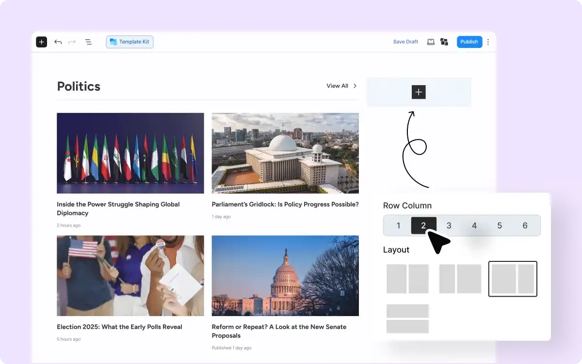This screenshot has height=364, width=582.
Task: Click the Save Draft link
Action: coord(405,42)
